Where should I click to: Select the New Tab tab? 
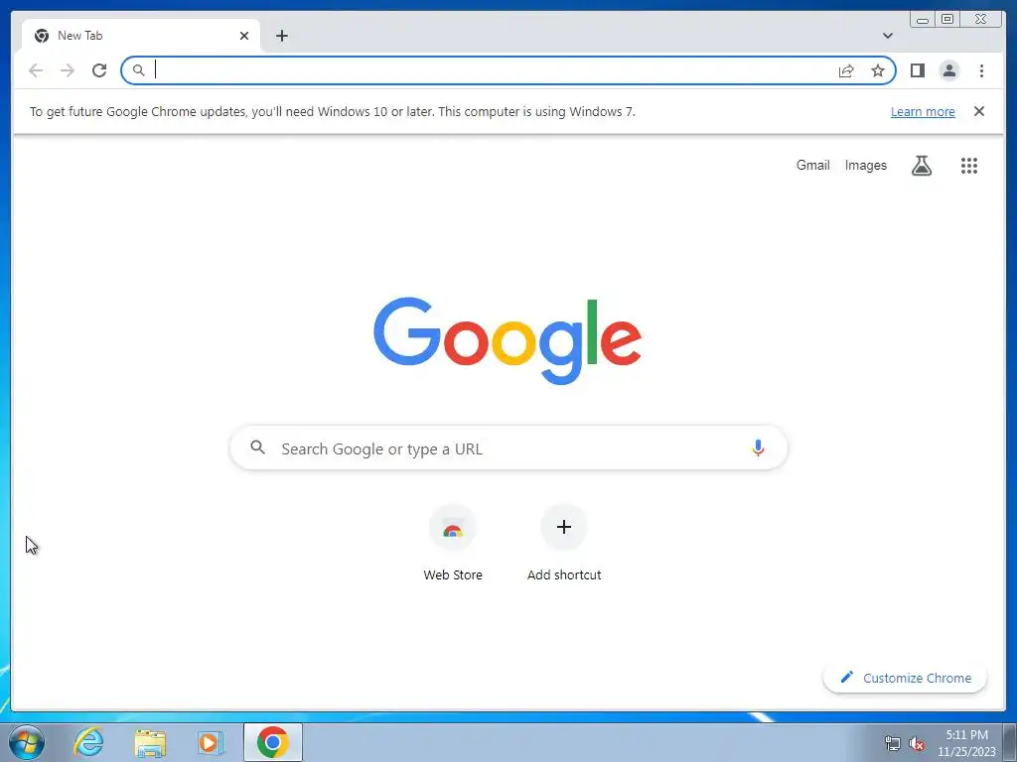[141, 36]
